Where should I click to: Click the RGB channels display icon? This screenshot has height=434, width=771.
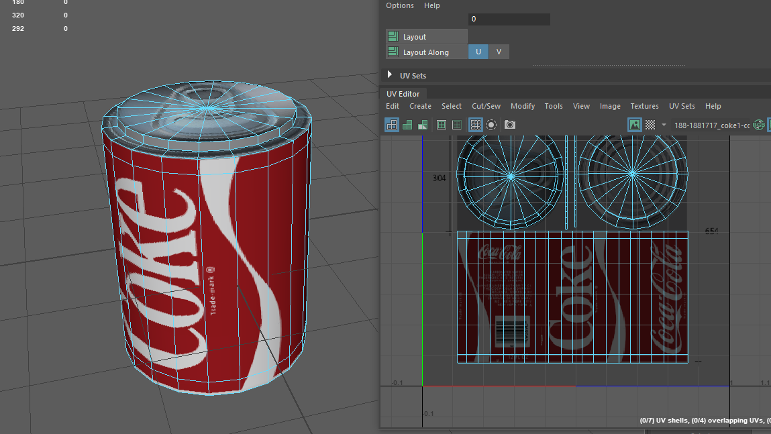(759, 125)
